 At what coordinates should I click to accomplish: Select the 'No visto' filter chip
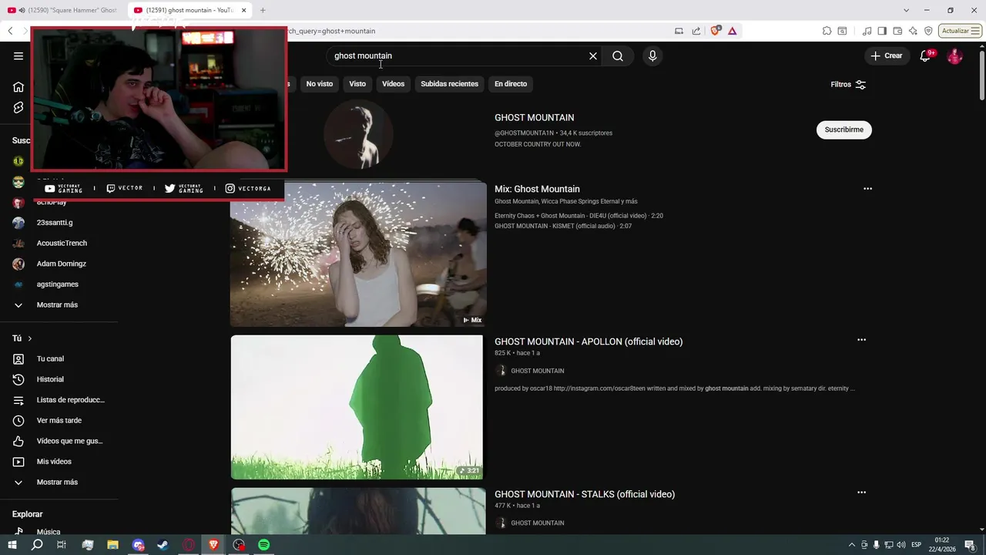[320, 84]
